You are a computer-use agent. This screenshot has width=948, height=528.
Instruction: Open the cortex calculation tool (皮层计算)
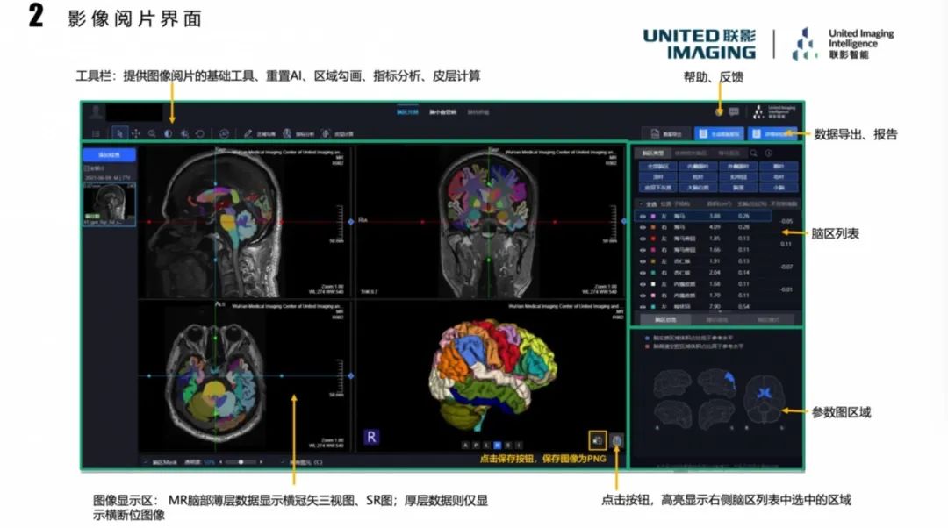(x=337, y=133)
